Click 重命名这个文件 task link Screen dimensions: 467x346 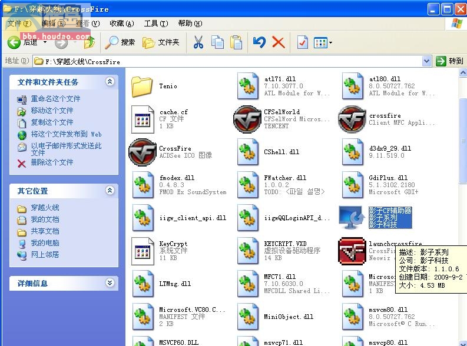[56, 98]
